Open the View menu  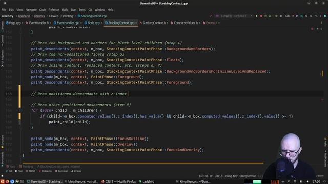click(19, 10)
